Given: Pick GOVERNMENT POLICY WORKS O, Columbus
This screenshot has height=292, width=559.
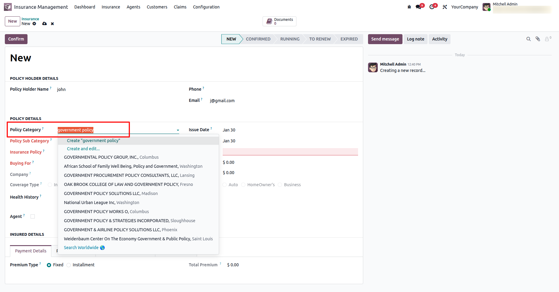Looking at the screenshot, I should [x=138, y=212].
